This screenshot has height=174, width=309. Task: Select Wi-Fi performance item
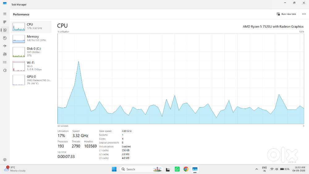[31, 66]
